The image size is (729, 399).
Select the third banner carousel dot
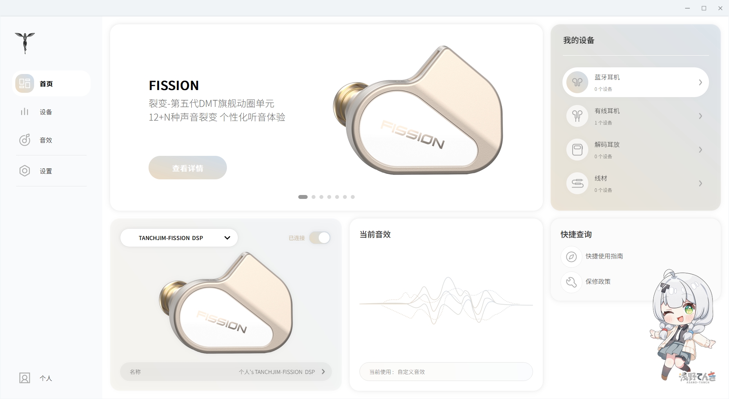[x=321, y=197]
